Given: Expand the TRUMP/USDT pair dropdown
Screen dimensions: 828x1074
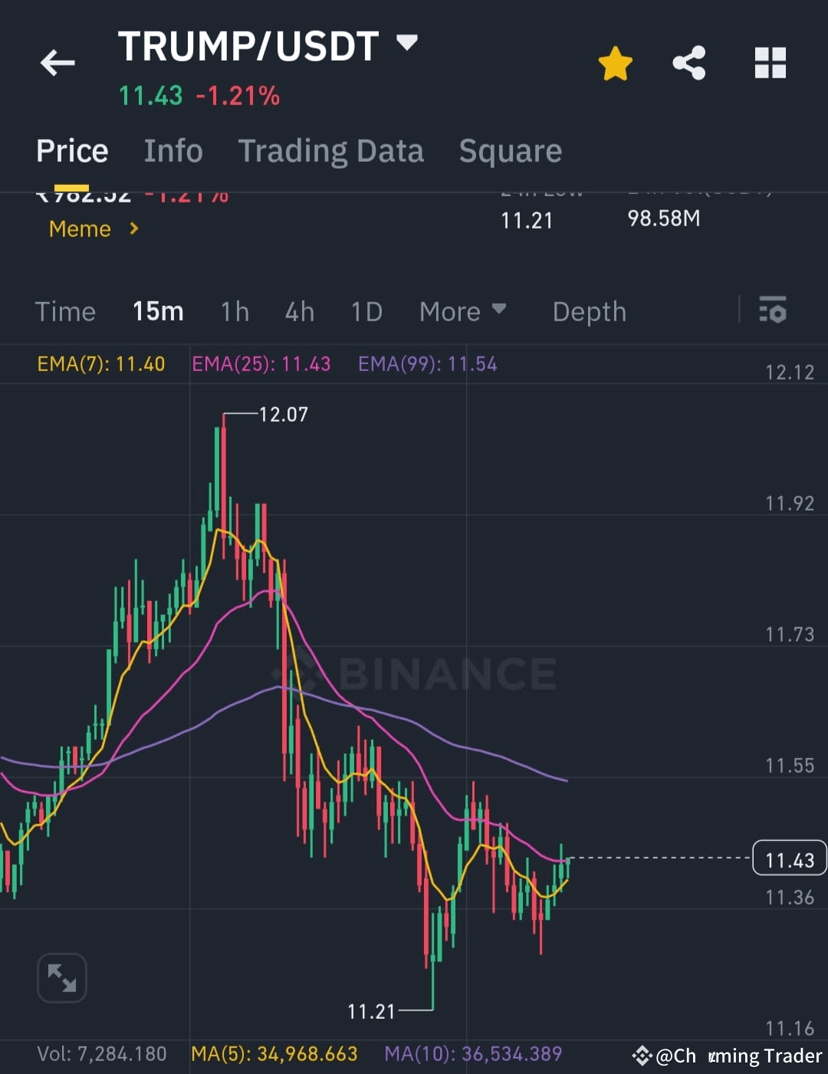Looking at the screenshot, I should tap(407, 43).
